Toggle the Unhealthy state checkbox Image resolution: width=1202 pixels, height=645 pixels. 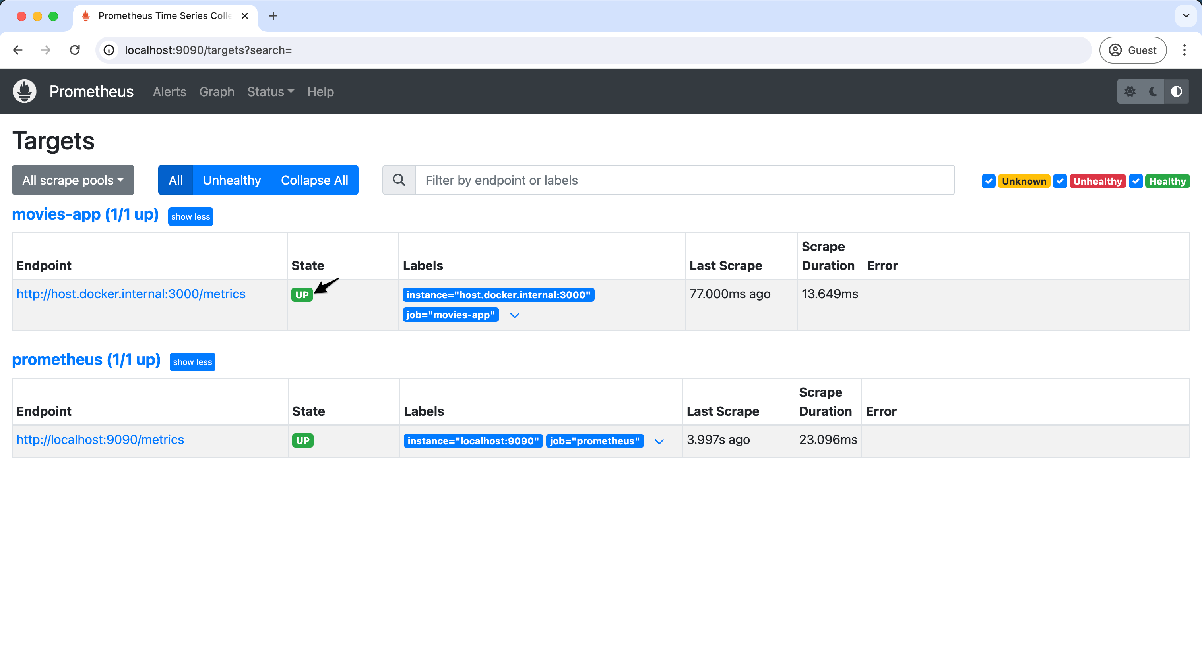click(x=1060, y=181)
